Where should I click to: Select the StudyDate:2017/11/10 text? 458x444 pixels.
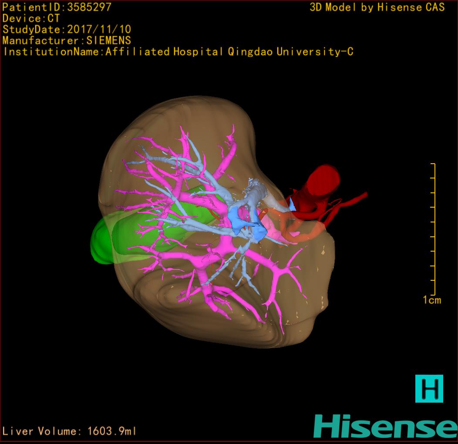tap(67, 30)
